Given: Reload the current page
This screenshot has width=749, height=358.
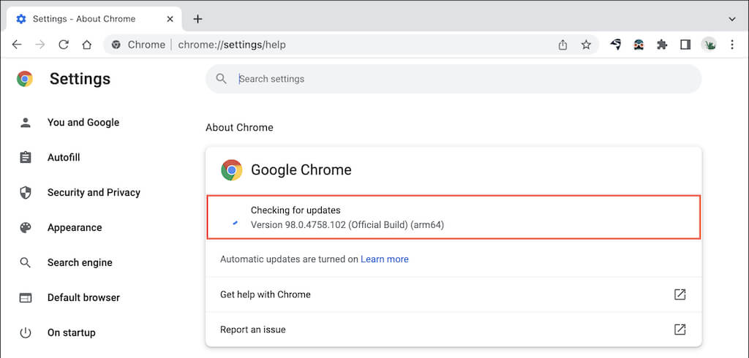Looking at the screenshot, I should pos(64,45).
